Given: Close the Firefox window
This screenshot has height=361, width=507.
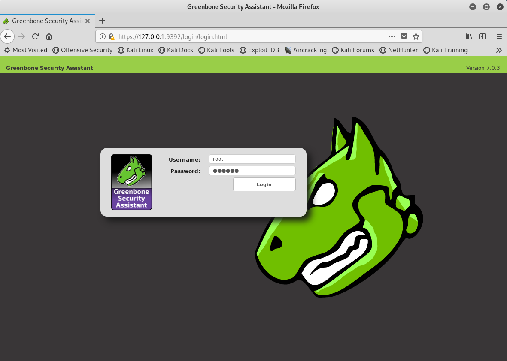Looking at the screenshot, I should [x=500, y=7].
